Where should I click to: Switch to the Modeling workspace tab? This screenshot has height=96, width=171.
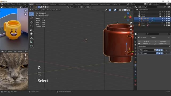[38, 4]
